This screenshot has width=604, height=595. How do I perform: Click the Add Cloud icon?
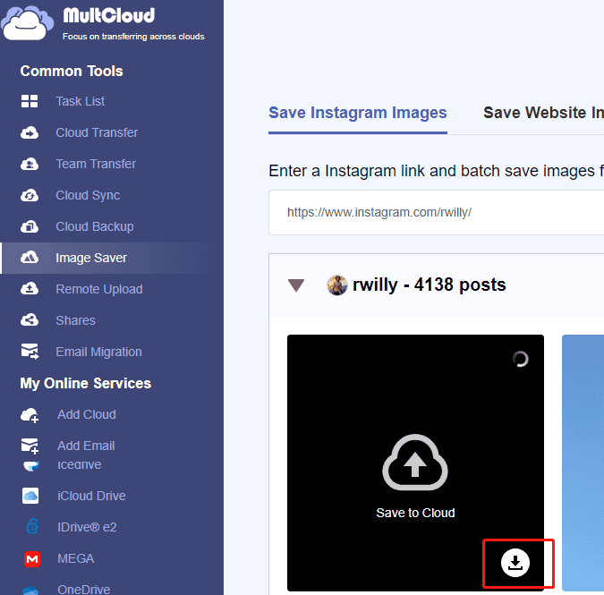coord(30,415)
